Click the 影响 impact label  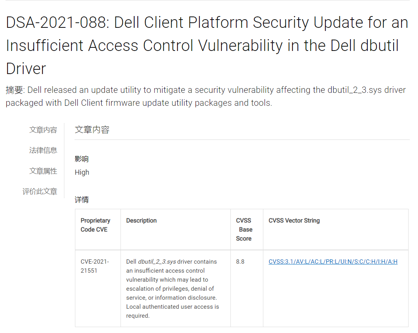82,159
